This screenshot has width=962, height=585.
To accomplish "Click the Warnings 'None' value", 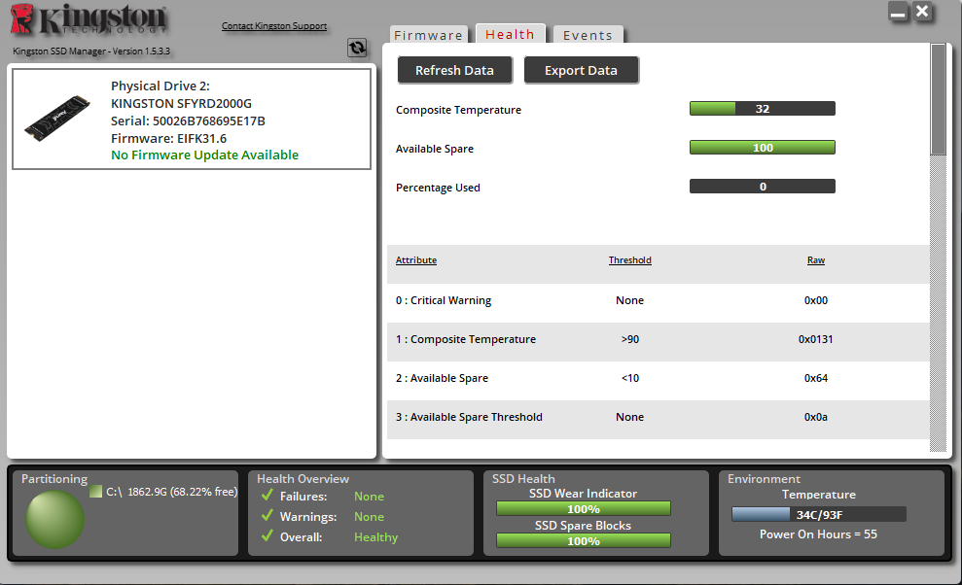I will [x=369, y=517].
